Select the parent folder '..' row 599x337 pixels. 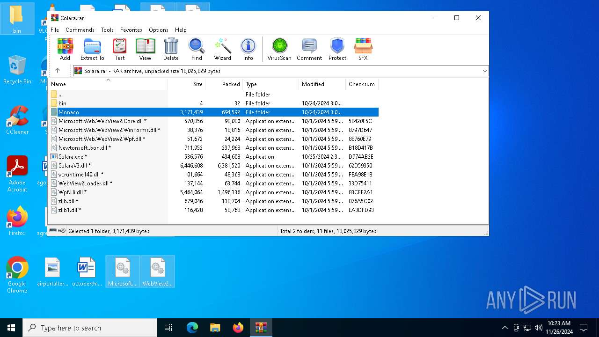tap(213, 95)
